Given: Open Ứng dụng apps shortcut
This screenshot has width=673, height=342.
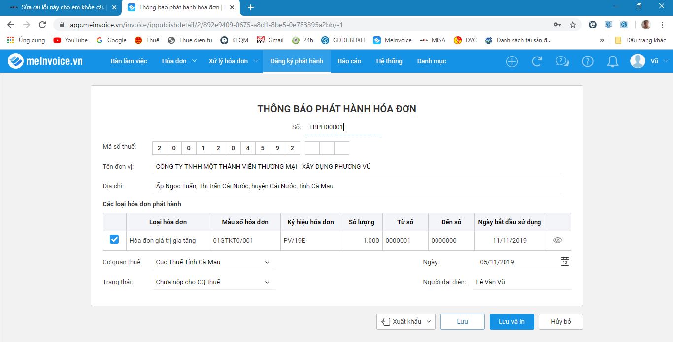Looking at the screenshot, I should click(26, 40).
